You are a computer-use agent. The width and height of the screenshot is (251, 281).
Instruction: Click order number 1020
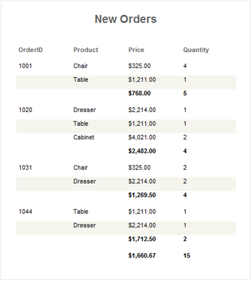tap(26, 110)
